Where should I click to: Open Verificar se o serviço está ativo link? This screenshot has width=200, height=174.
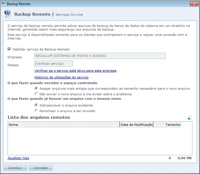(x=75, y=71)
